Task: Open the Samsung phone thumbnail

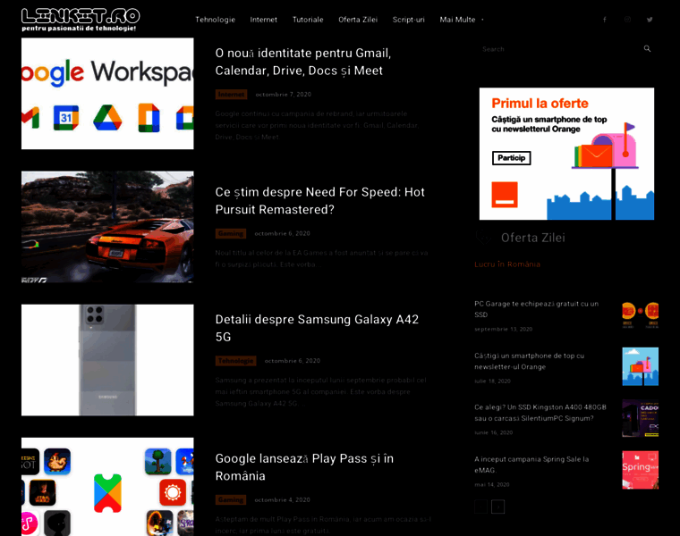Action: (x=107, y=360)
